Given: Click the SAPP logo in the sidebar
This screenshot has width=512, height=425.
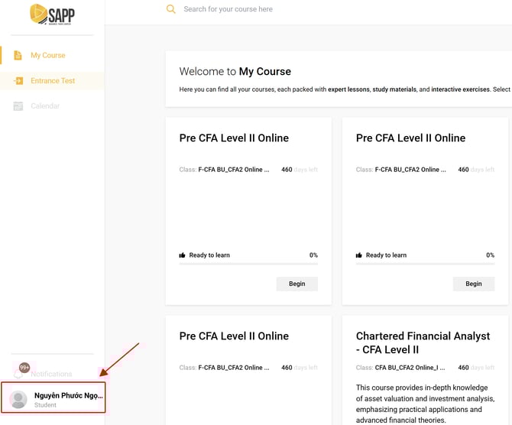Looking at the screenshot, I should 52,15.
